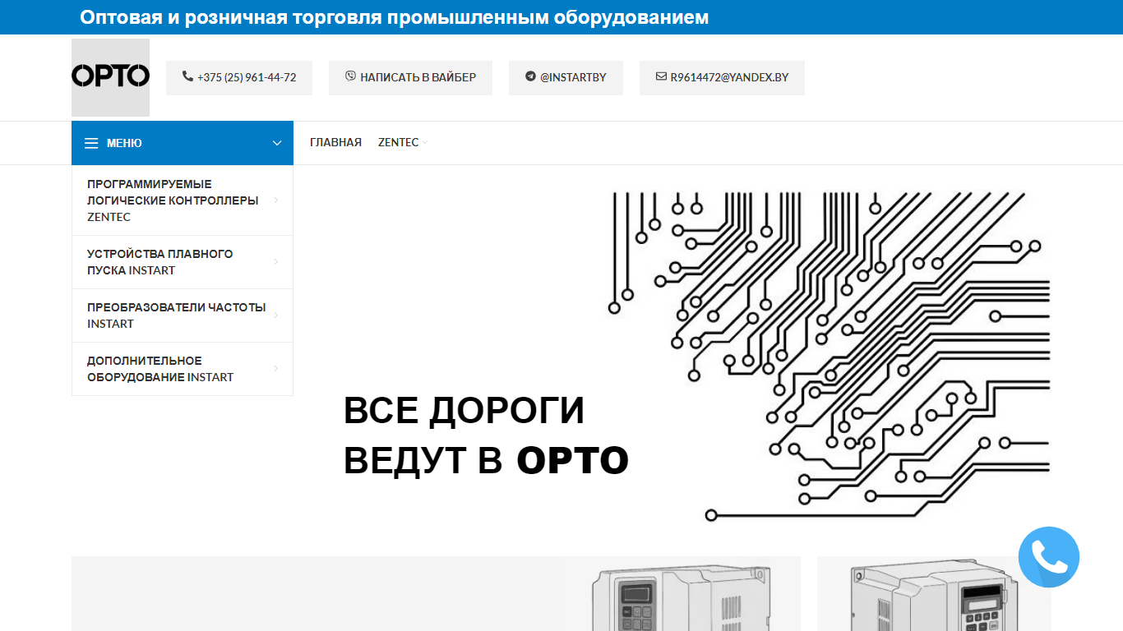Open Преобразователи частоты INSTART category
The height and width of the screenshot is (631, 1123).
pyautogui.click(x=183, y=315)
